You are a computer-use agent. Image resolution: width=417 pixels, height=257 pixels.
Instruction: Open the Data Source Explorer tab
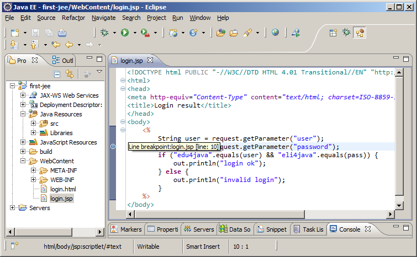click(235, 229)
